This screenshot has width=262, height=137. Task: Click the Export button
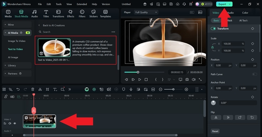[222, 4]
